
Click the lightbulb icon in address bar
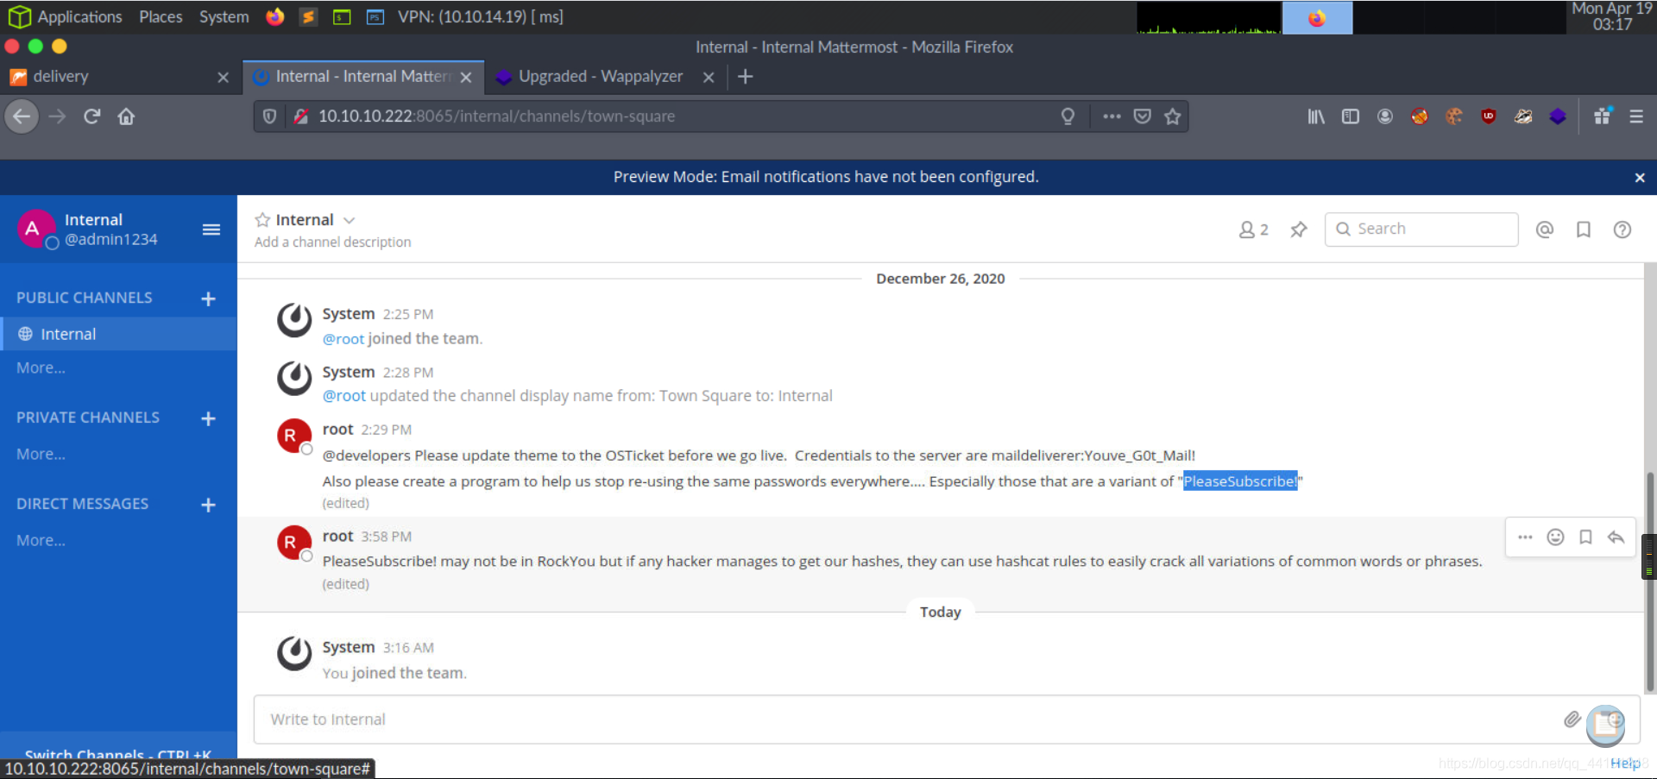coord(1068,116)
